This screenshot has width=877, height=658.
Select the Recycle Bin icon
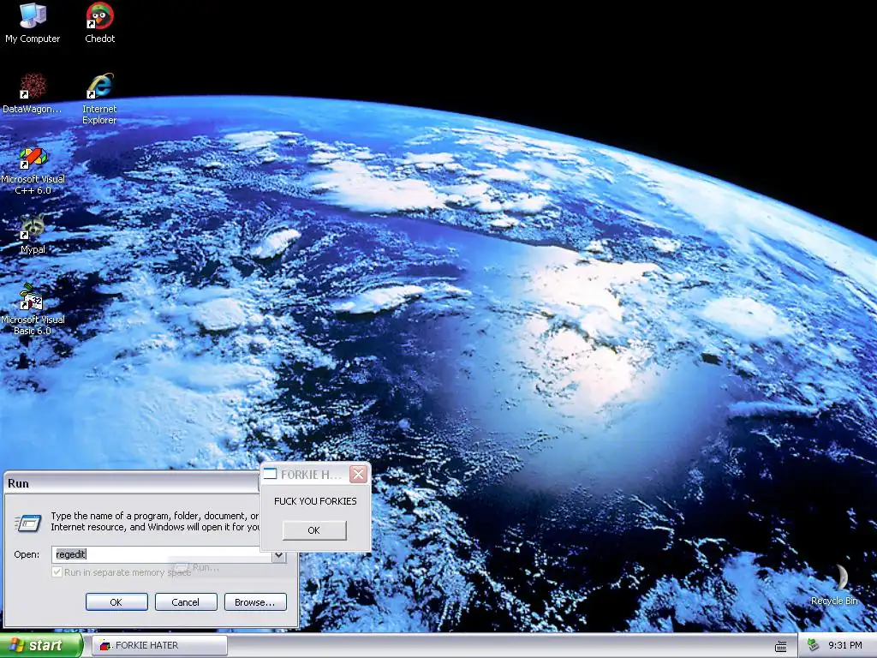(834, 584)
